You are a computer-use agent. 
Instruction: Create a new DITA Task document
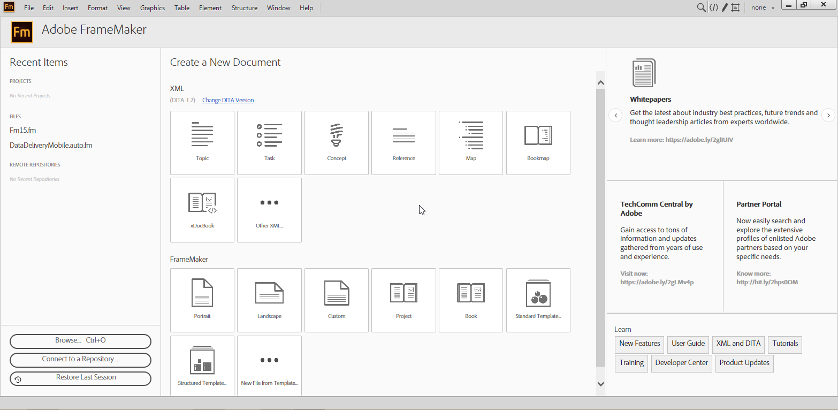coord(269,143)
